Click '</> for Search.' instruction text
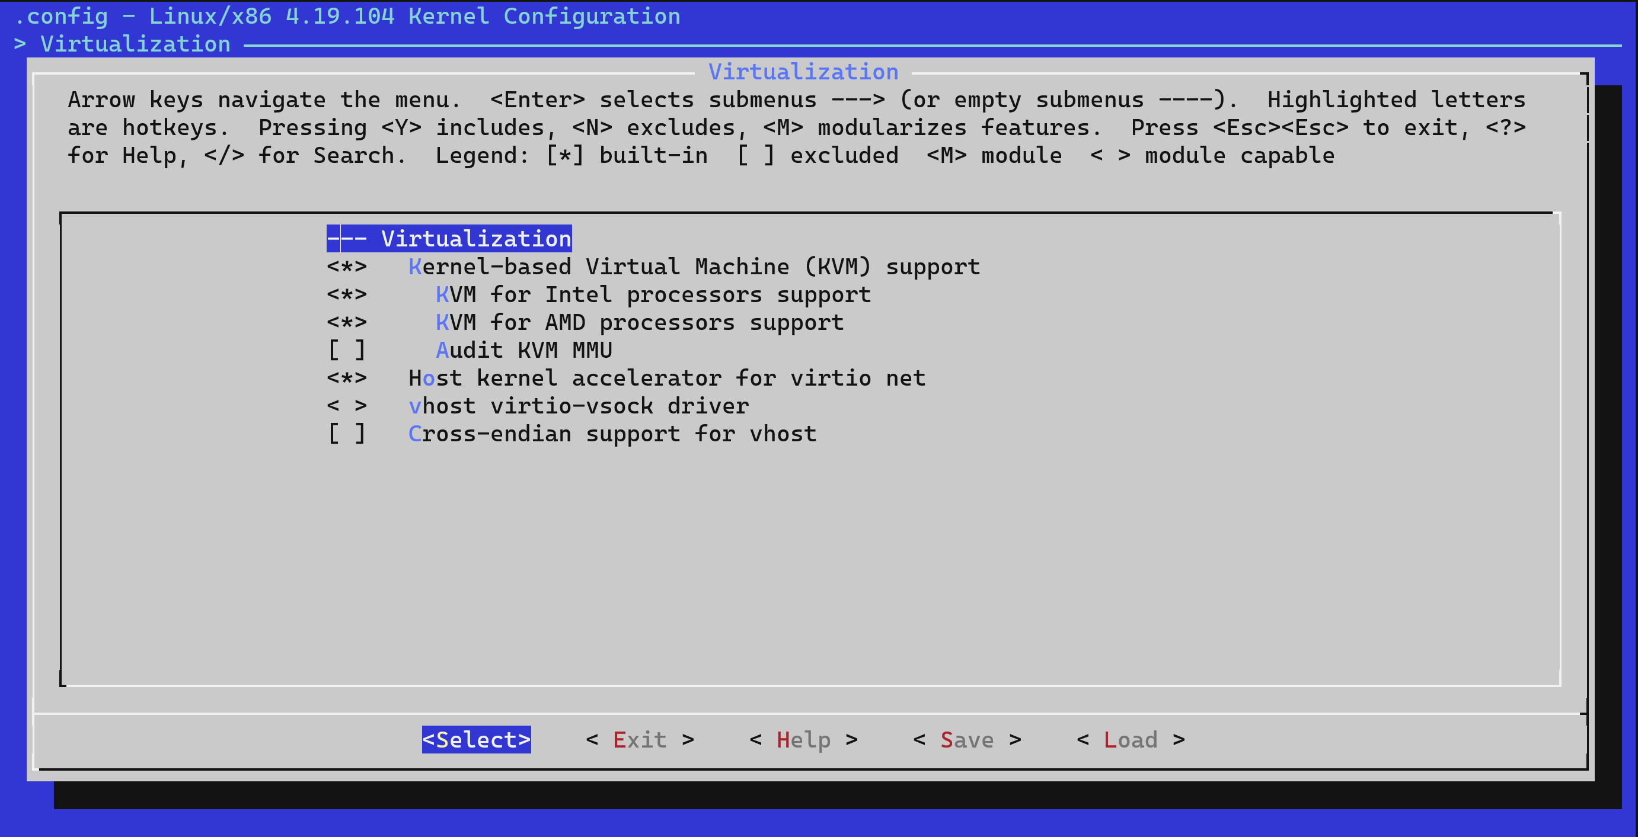This screenshot has width=1638, height=837. coord(306,156)
